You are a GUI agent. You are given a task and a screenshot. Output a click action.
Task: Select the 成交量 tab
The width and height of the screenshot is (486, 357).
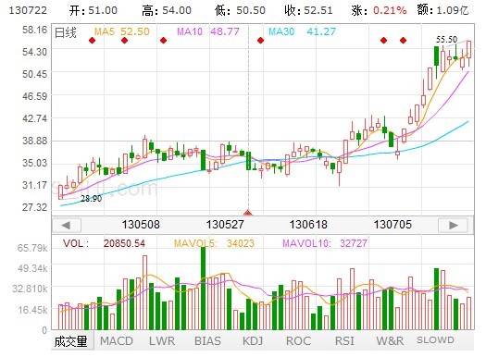[71, 341]
